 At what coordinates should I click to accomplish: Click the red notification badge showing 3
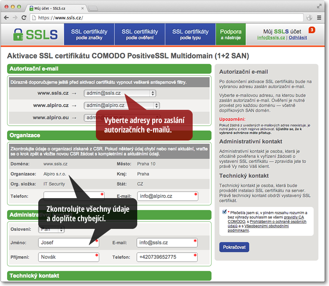click(x=311, y=30)
